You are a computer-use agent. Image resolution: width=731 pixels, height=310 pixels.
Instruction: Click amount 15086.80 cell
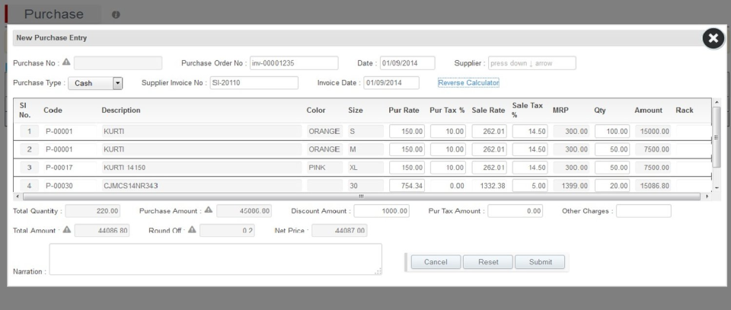(x=653, y=186)
